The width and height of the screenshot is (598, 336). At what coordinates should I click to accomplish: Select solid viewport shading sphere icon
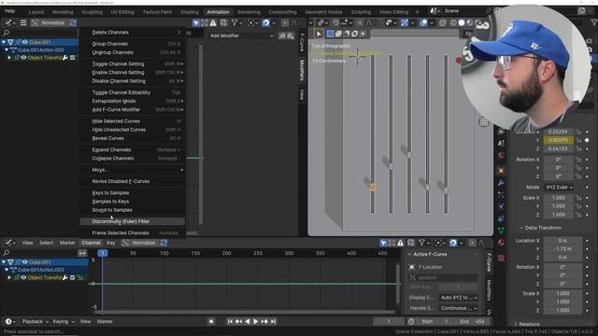[x=461, y=22]
